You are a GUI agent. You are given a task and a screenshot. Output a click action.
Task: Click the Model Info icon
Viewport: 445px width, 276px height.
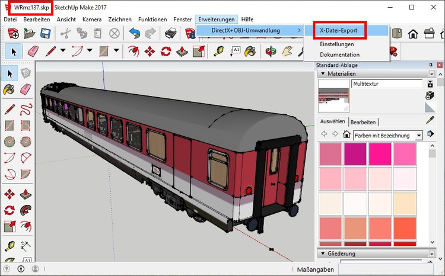tap(190, 33)
